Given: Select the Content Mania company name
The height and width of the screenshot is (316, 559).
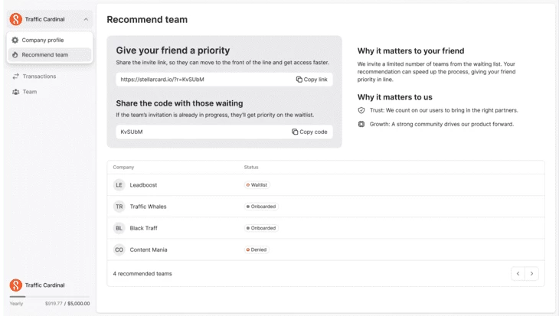Looking at the screenshot, I should click(x=149, y=249).
